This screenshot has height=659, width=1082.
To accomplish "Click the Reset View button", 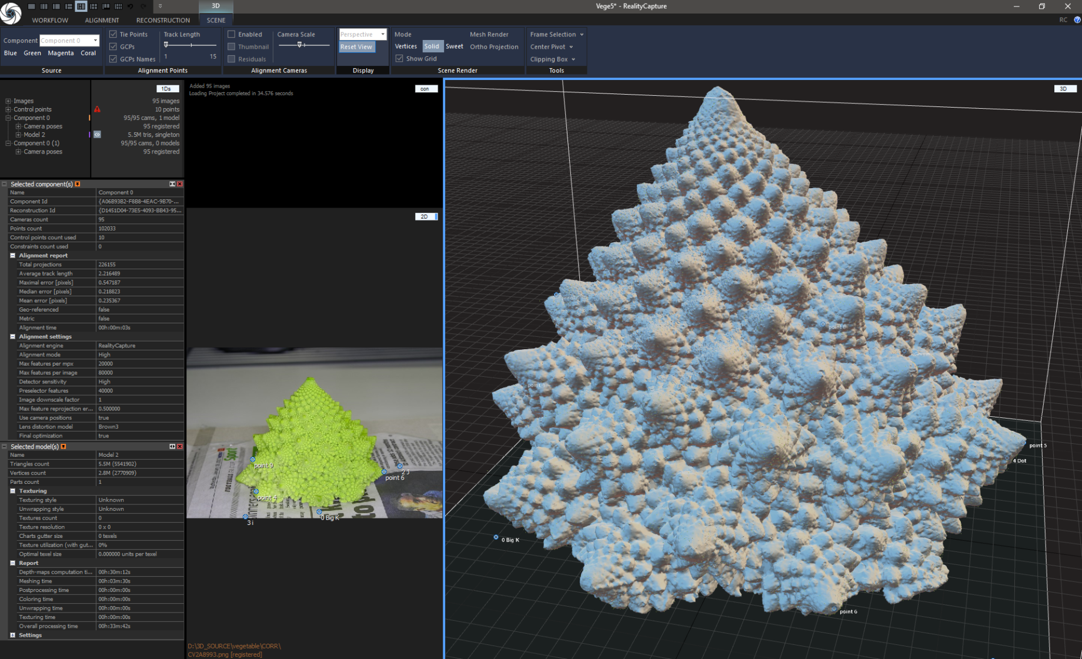I will 356,46.
